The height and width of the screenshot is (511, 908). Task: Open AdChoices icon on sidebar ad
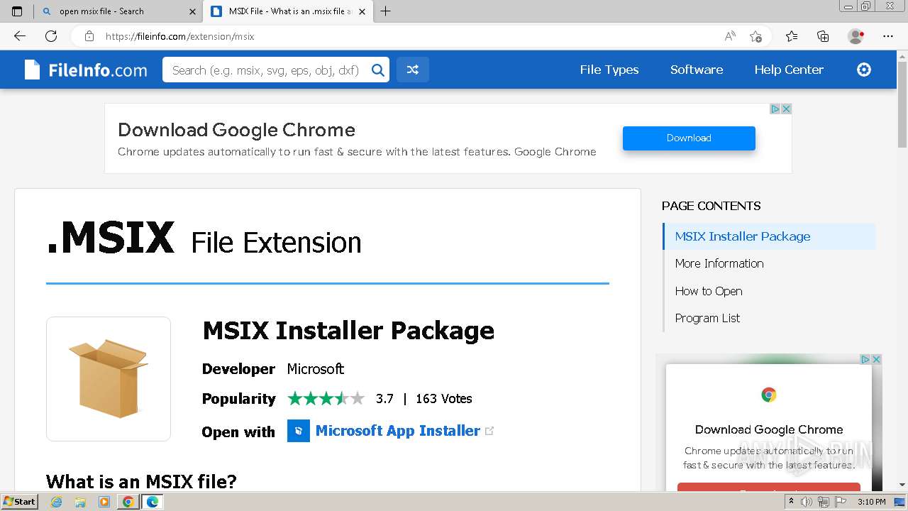865,359
